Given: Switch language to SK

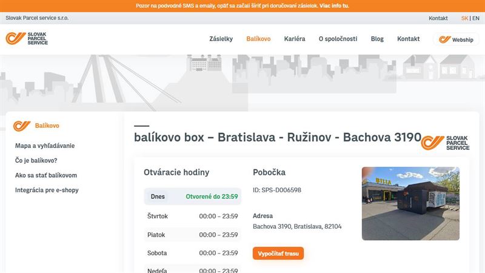Looking at the screenshot, I should pyautogui.click(x=464, y=18).
